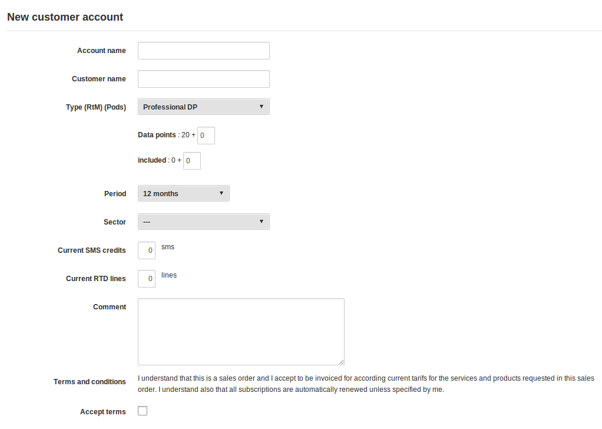Click the included additional value box
Screen dimensions: 602x429
point(191,160)
